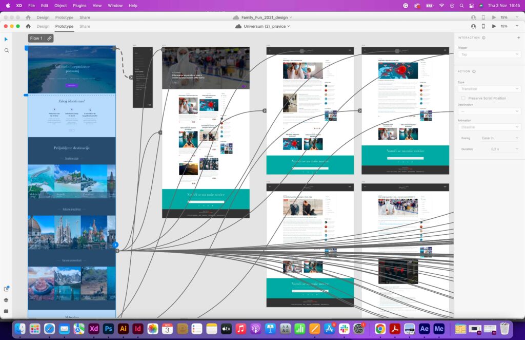Open the Help menu
The image size is (525, 340).
point(133,6)
